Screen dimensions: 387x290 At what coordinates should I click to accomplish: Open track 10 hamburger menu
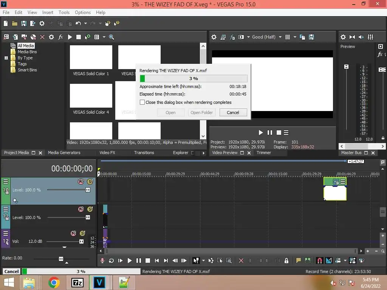[x=6, y=182]
